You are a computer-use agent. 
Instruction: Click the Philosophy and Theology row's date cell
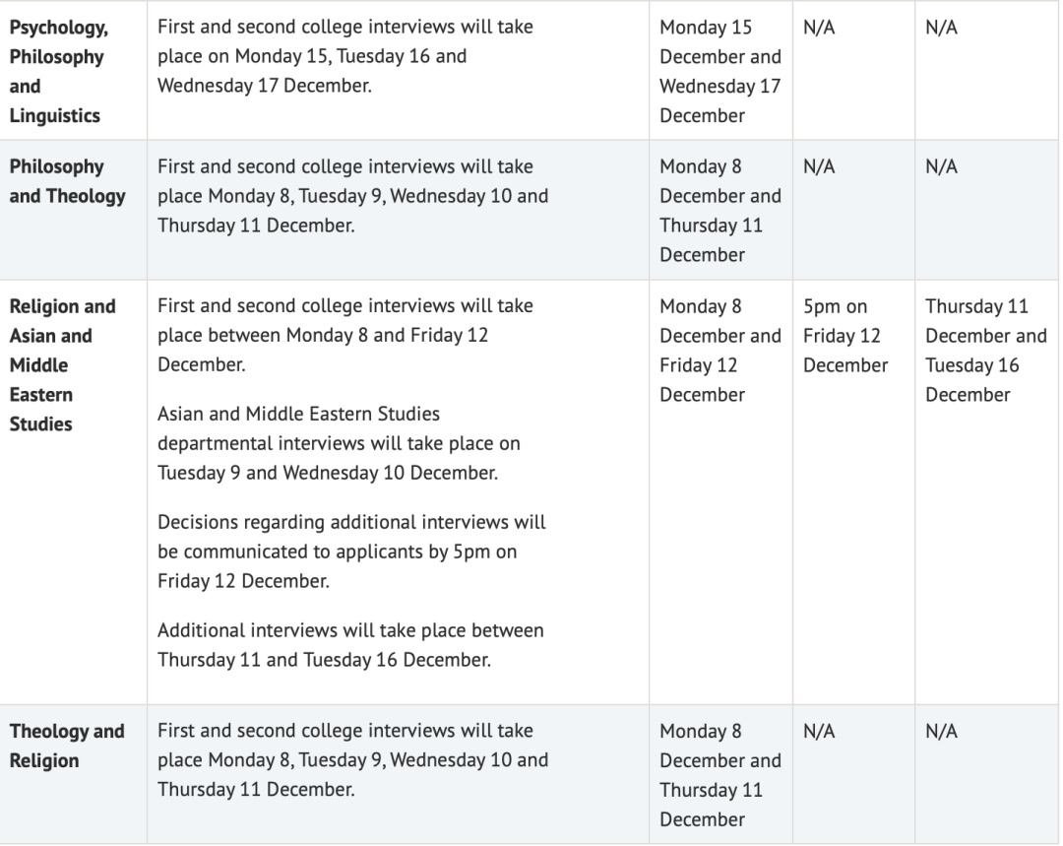pos(719,211)
